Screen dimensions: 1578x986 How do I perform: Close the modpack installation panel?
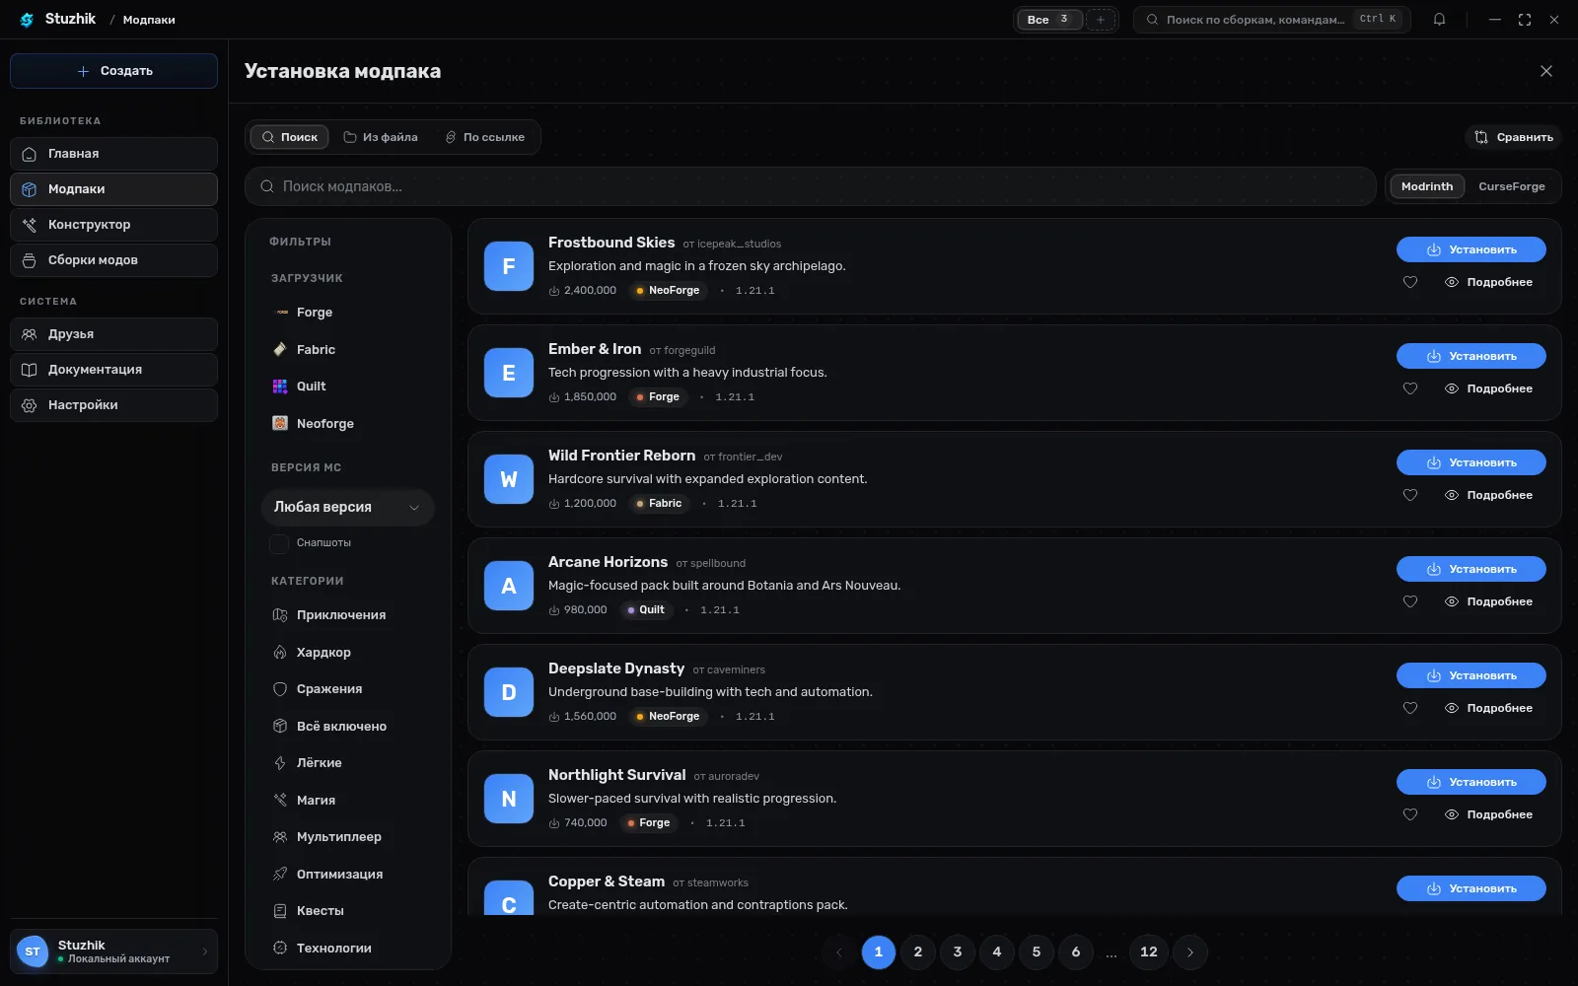[1546, 71]
